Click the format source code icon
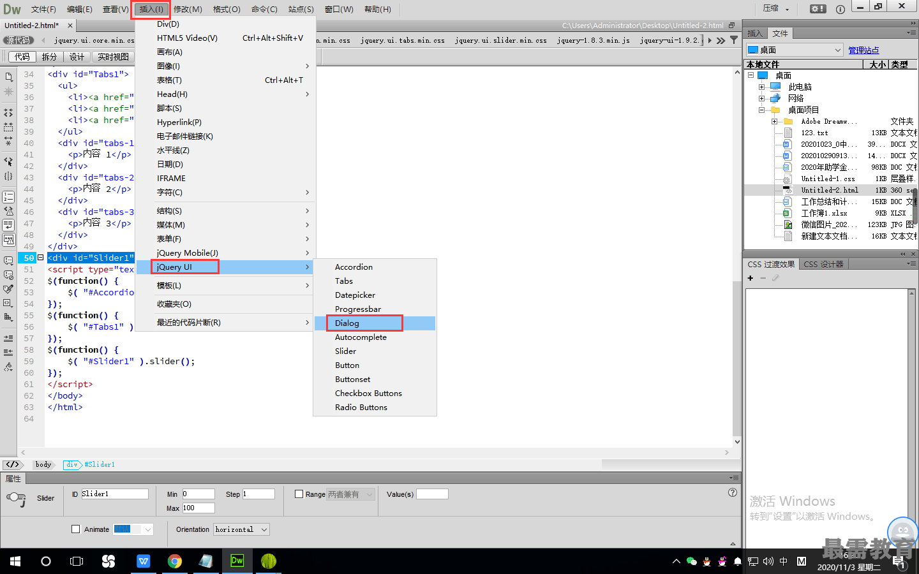Viewport: 919px width, 574px height. pos(8,367)
